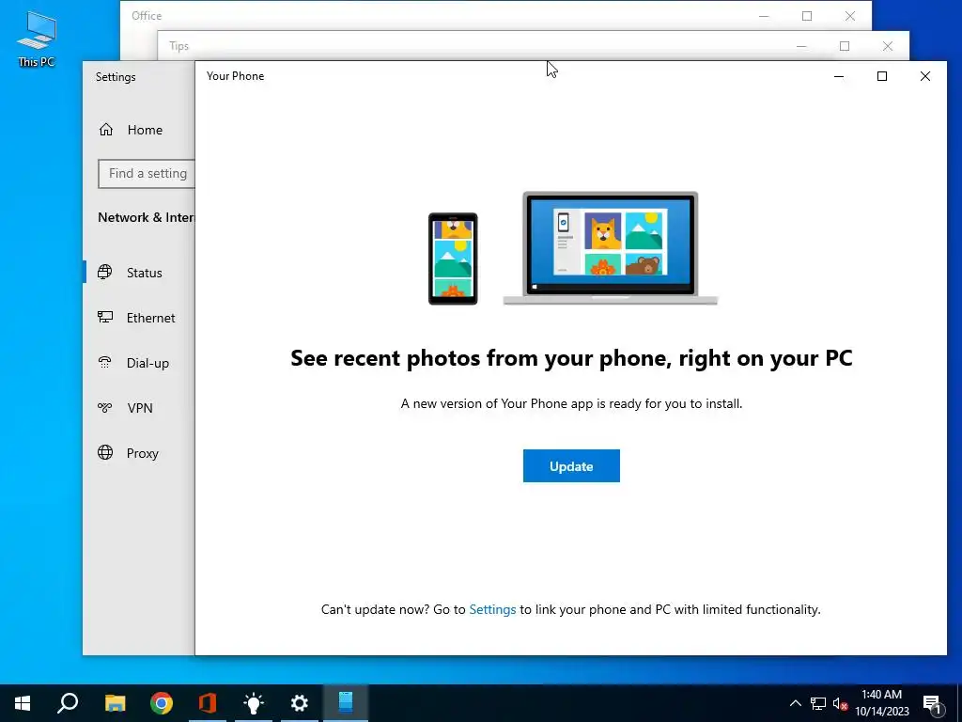Click the muted volume tray icon
This screenshot has height=722, width=962.
pyautogui.click(x=840, y=703)
